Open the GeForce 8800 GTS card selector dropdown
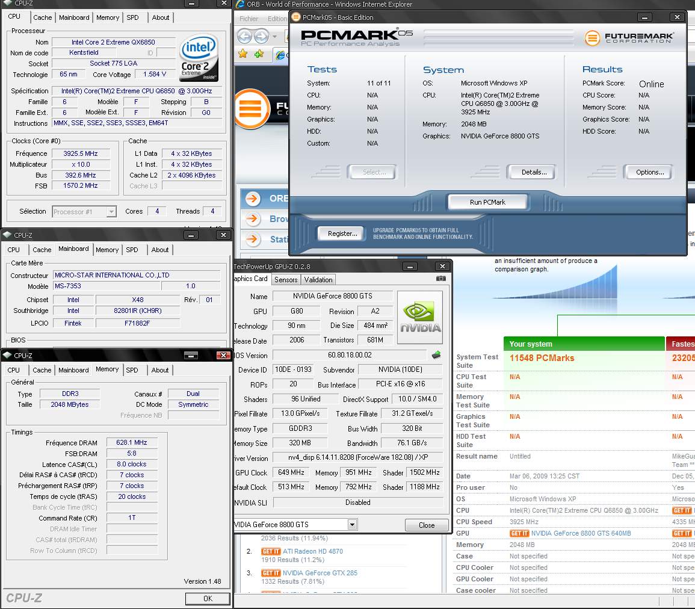This screenshot has height=609, width=695. 352,525
